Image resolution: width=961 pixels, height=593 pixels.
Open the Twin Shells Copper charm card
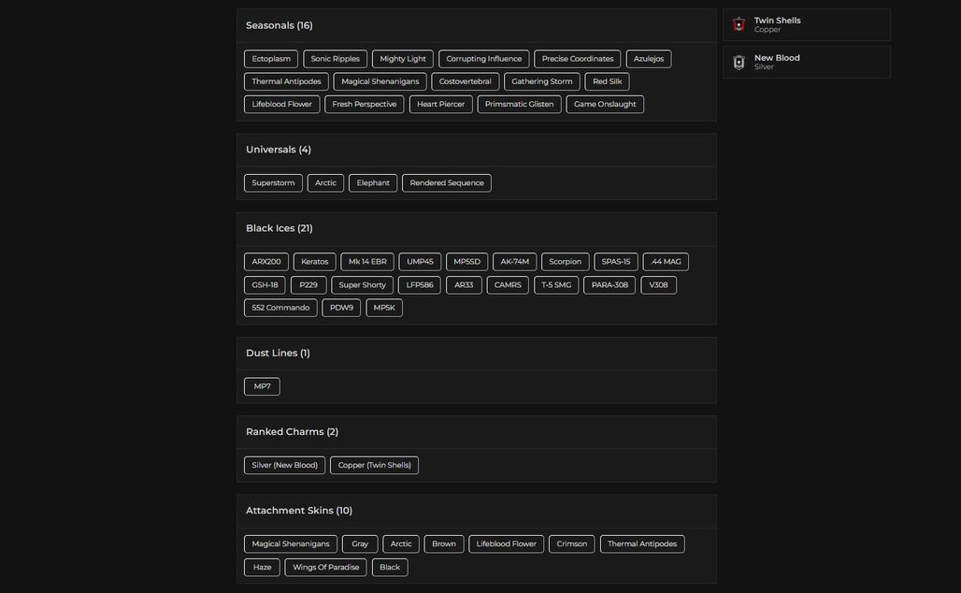tap(807, 24)
